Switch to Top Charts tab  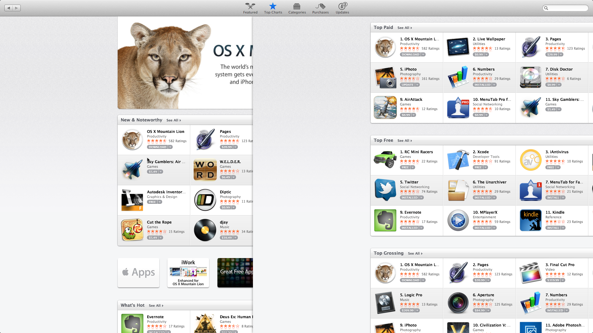(273, 8)
